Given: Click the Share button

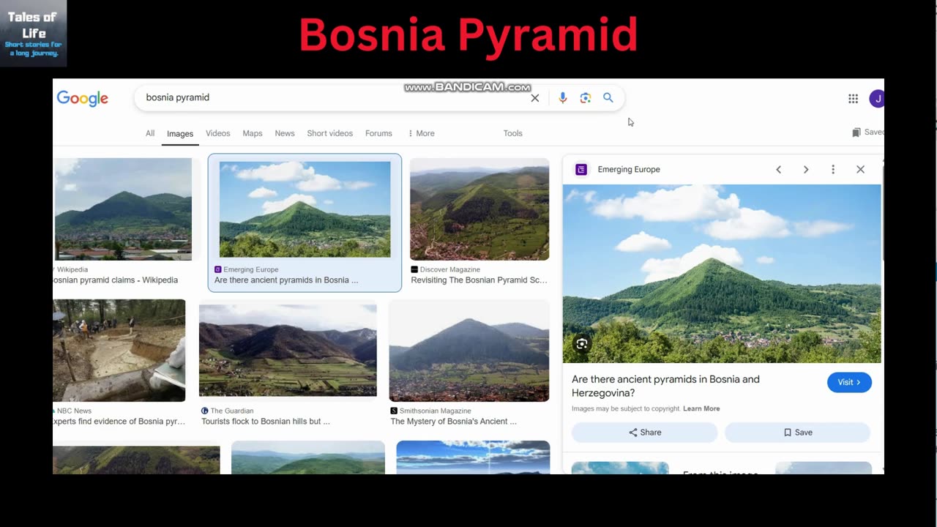Looking at the screenshot, I should click(x=644, y=433).
